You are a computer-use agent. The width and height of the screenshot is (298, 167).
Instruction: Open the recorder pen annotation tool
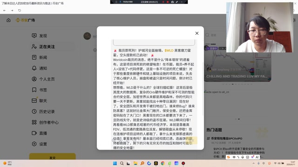tap(177, 2)
